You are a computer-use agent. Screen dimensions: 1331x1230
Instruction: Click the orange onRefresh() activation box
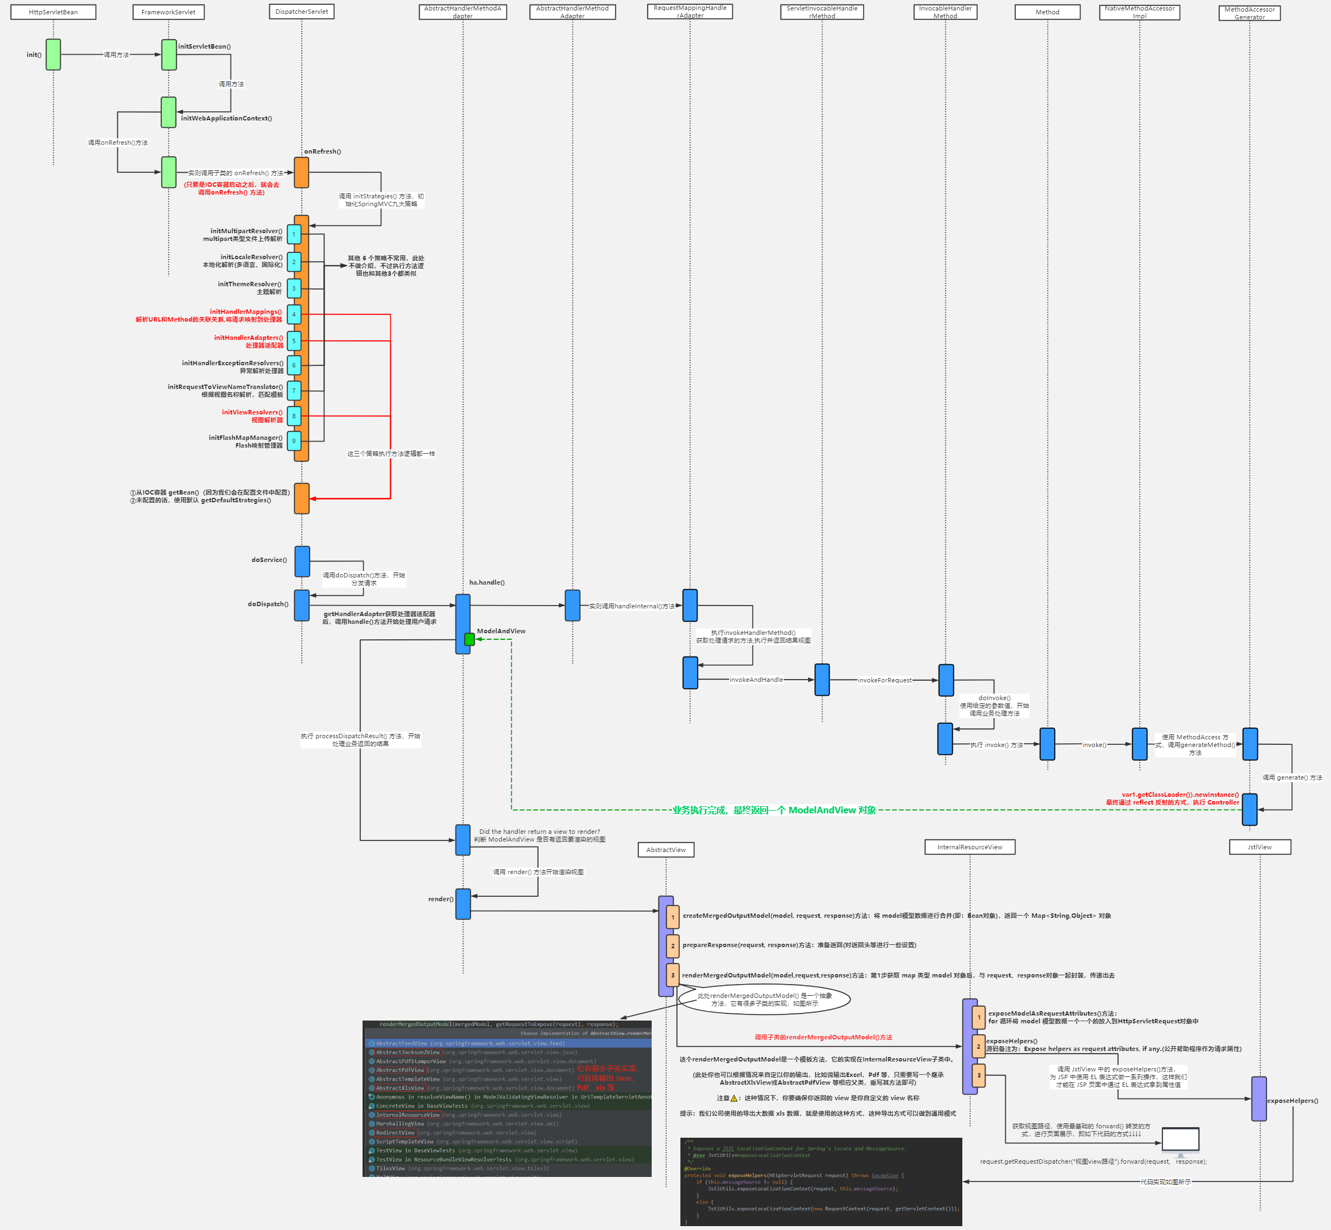302,172
